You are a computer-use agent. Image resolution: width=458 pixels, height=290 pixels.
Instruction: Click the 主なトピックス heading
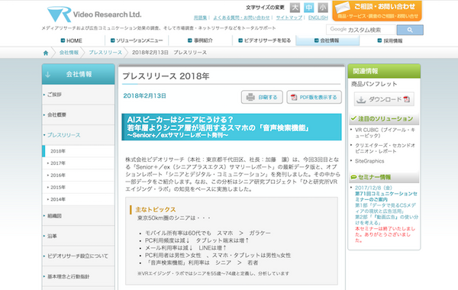click(156, 209)
